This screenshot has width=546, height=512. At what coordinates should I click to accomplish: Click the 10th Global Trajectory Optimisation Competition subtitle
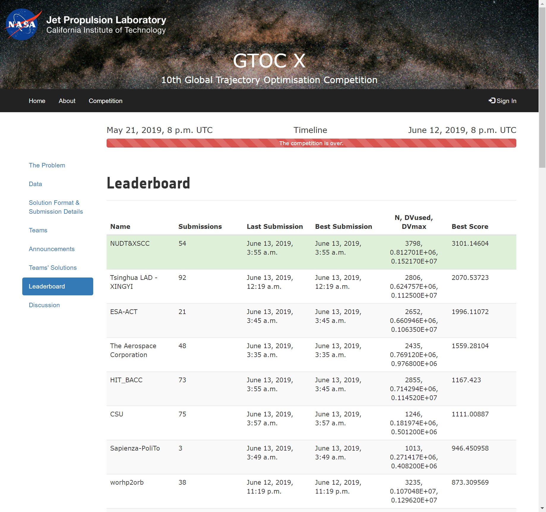(x=269, y=80)
